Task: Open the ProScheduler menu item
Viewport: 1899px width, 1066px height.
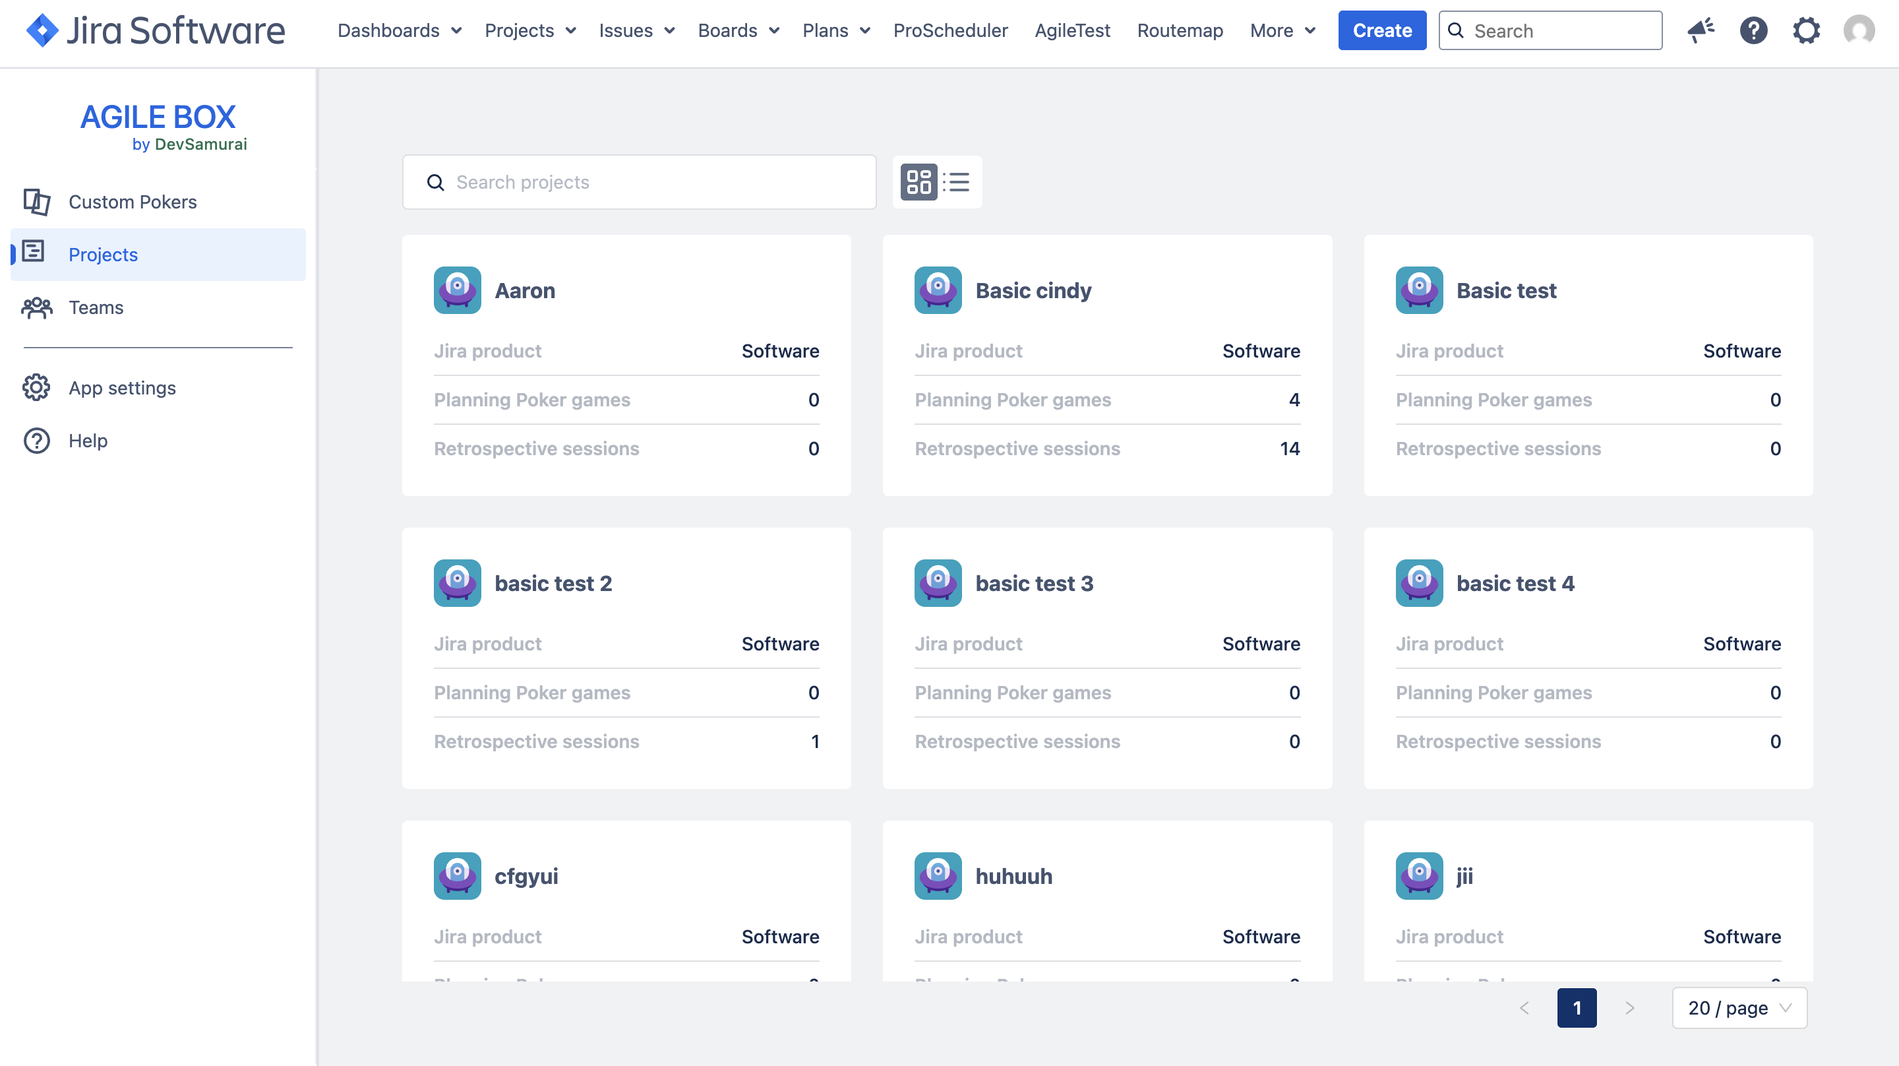Action: 950,30
